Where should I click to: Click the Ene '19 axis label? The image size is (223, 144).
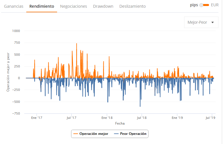pyautogui.click(x=177, y=118)
